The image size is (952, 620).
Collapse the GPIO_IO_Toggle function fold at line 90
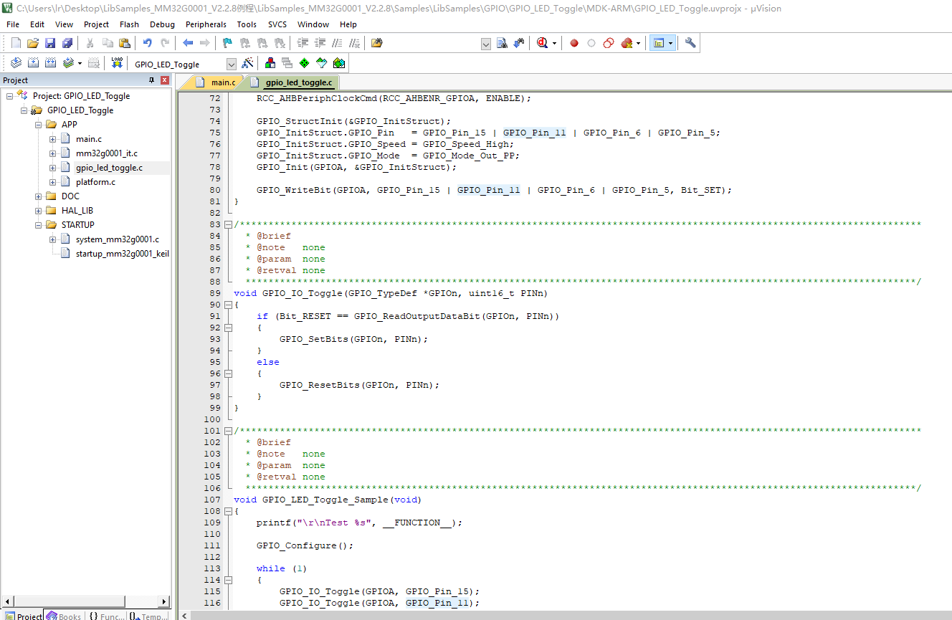point(228,305)
